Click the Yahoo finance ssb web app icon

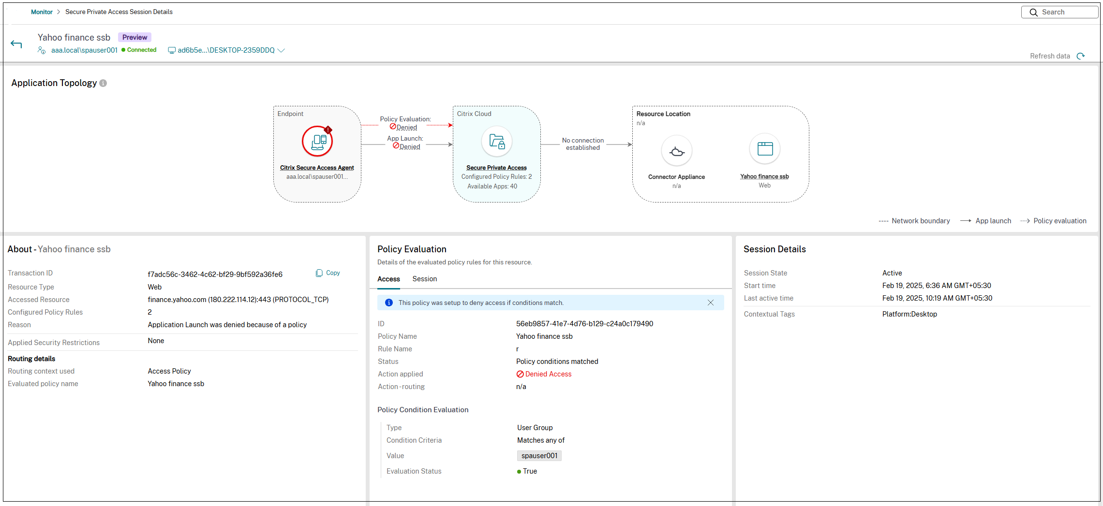[765, 149]
